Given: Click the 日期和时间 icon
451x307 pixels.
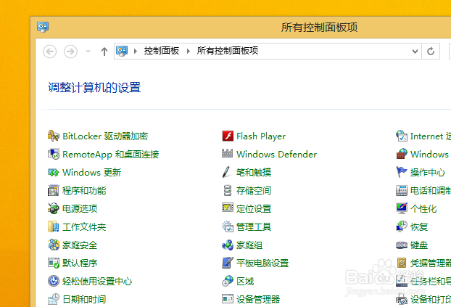Looking at the screenshot, I should tap(54, 299).
